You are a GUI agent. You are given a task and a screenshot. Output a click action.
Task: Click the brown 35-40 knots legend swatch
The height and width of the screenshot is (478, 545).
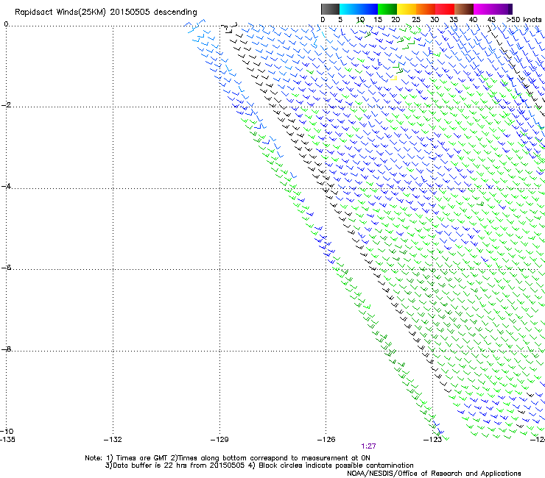tap(464, 9)
